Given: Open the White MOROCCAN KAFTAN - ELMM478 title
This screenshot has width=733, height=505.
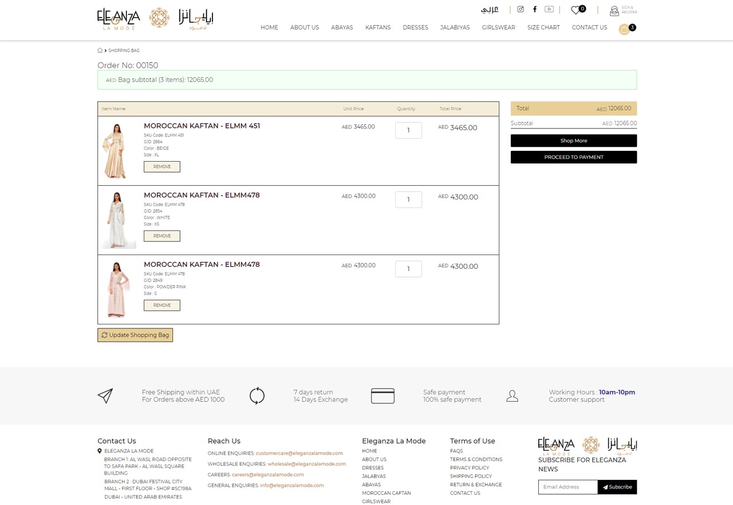Looking at the screenshot, I should point(202,195).
